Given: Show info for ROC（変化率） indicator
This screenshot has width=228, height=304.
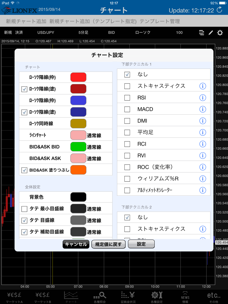Looking at the screenshot, I should coord(202,167).
